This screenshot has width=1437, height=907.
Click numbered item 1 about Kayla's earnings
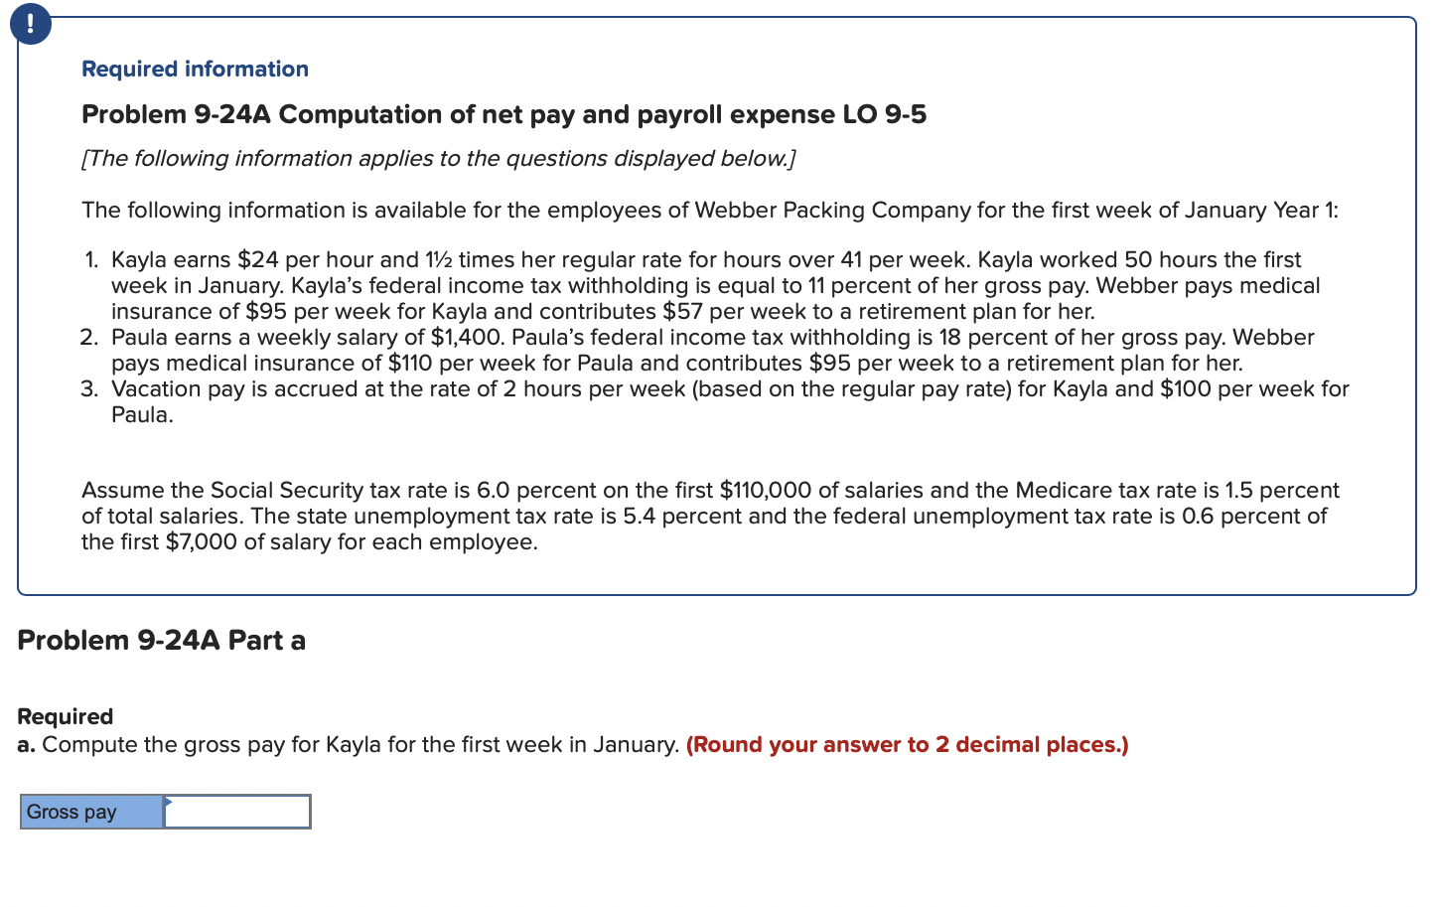click(695, 285)
